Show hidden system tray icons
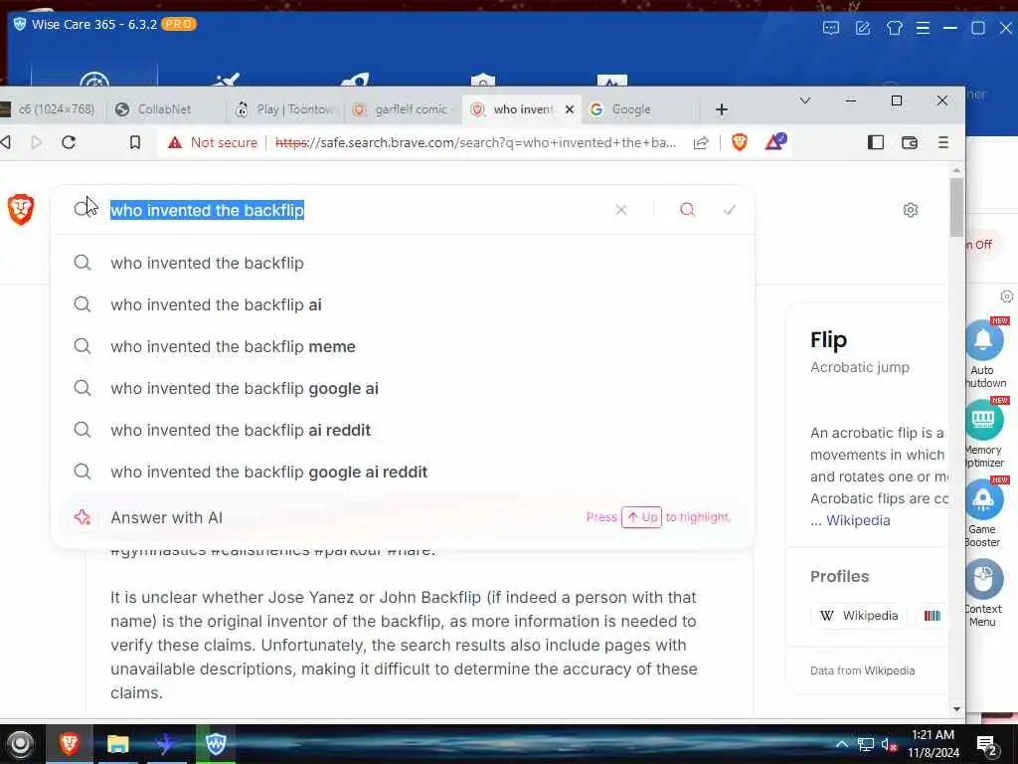Screen dimensions: 1018x764 pyautogui.click(x=841, y=744)
